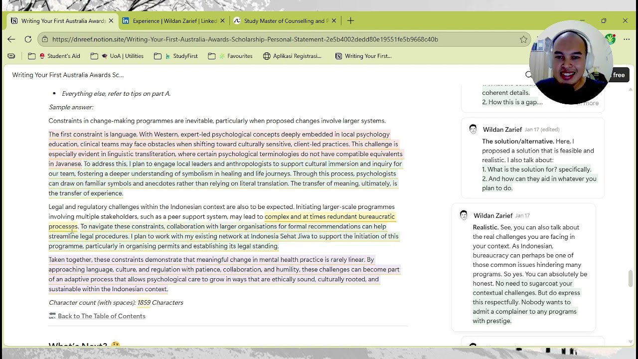Click the highlighted '1859' character count
Viewport: 638px width, 359px height.
144,303
